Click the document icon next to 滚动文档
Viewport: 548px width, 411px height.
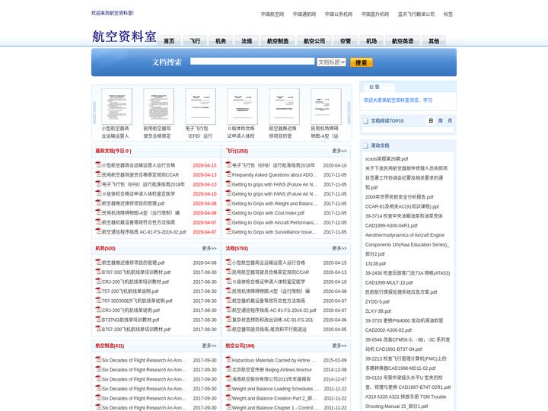pyautogui.click(x=365, y=145)
